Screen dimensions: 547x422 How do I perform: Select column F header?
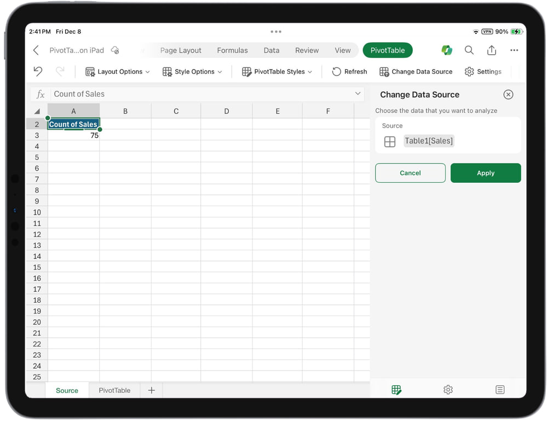coord(328,111)
